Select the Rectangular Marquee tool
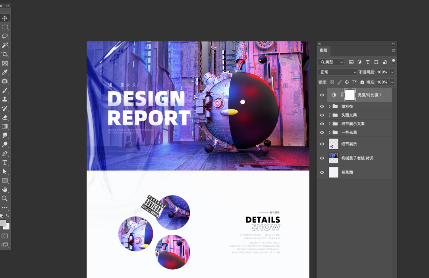This screenshot has height=278, width=429. (x=5, y=27)
